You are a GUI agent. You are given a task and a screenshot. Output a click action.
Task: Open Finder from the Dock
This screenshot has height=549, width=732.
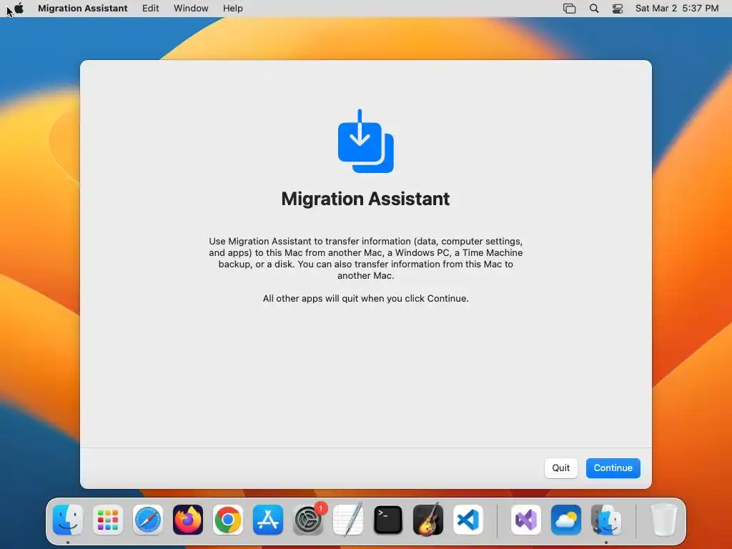(68, 520)
